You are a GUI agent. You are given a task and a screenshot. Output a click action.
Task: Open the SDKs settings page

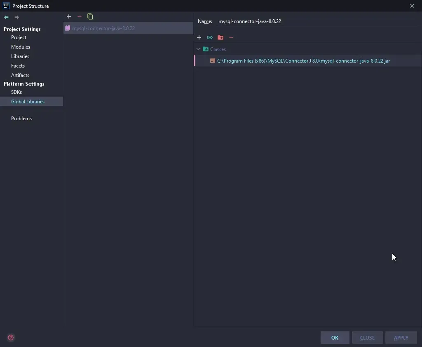tap(16, 92)
